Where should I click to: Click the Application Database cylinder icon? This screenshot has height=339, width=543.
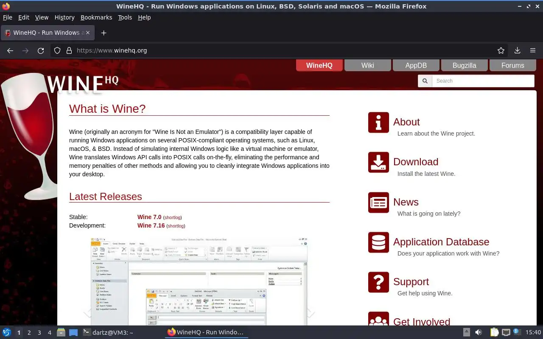378,242
